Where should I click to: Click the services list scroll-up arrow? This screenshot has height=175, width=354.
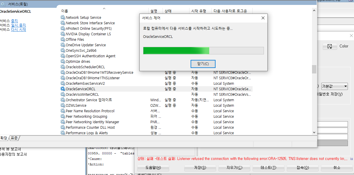coord(314,10)
